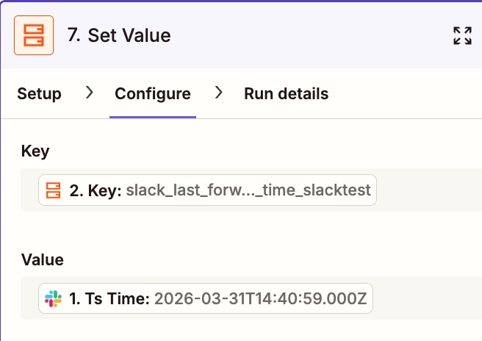This screenshot has height=341, width=482.
Task: Select the "1. Ts Time" mapped pill
Action: click(x=206, y=298)
